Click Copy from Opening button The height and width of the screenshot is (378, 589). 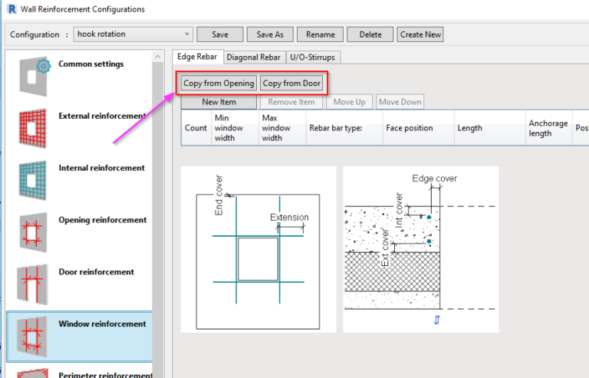click(219, 84)
